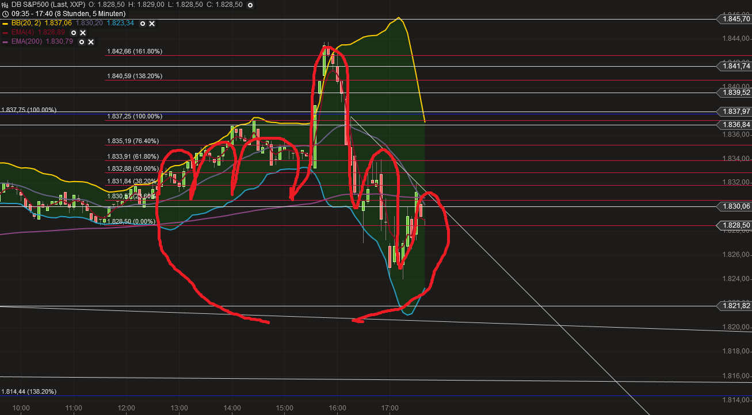Select the 1.821,82 price line tag
The image size is (752, 415).
734,306
